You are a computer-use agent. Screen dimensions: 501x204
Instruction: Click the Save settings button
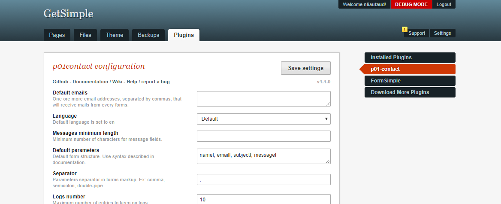click(x=305, y=68)
